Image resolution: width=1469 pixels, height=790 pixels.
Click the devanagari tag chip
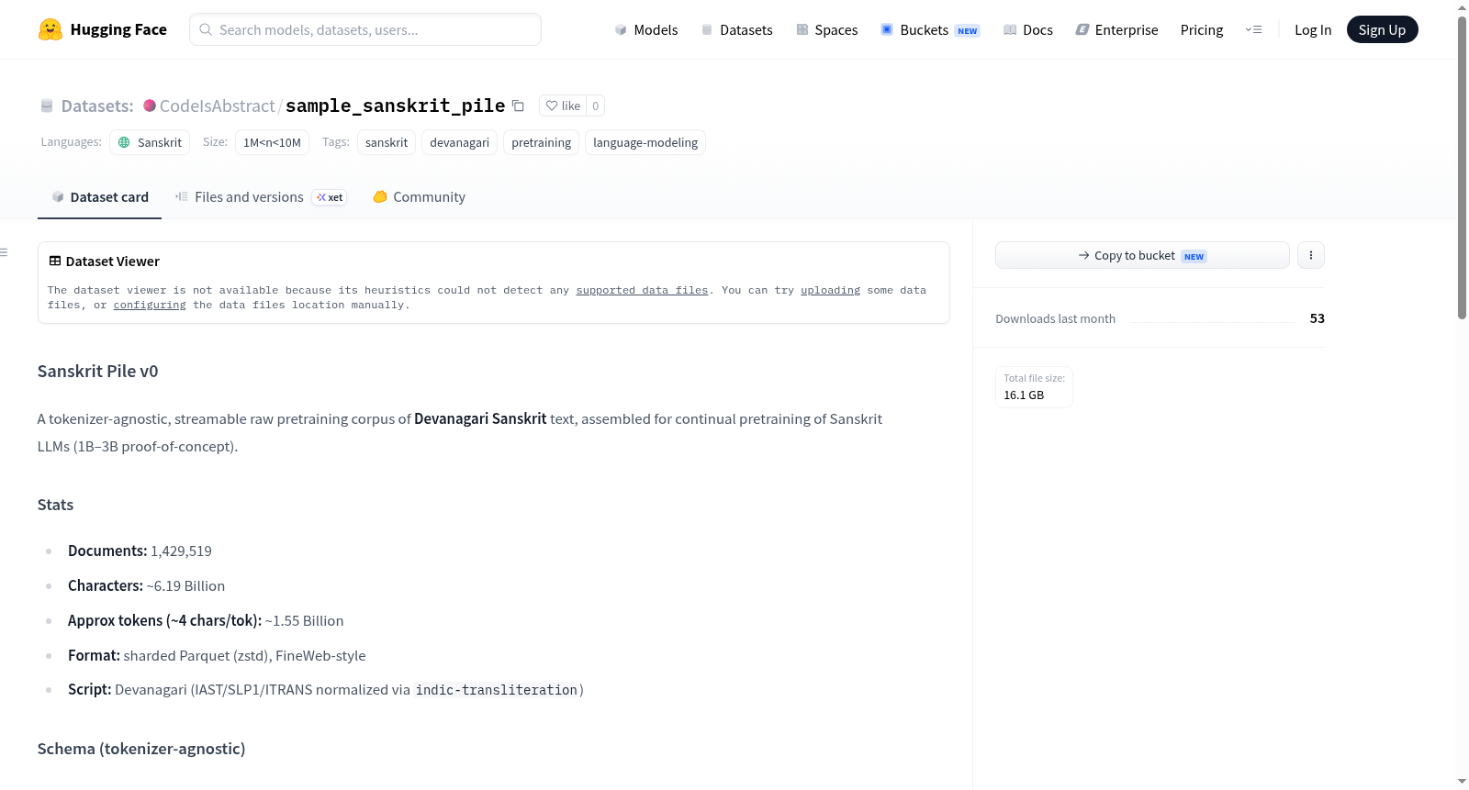[459, 142]
